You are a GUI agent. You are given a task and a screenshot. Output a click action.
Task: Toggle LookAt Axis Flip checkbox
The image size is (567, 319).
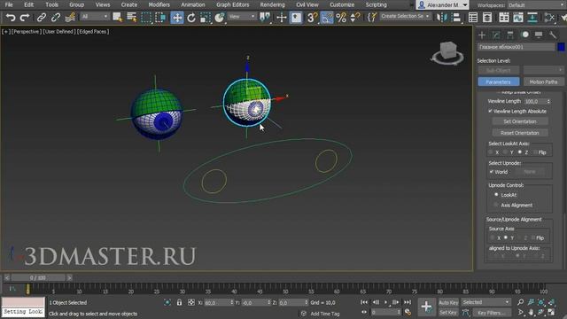[x=535, y=152]
